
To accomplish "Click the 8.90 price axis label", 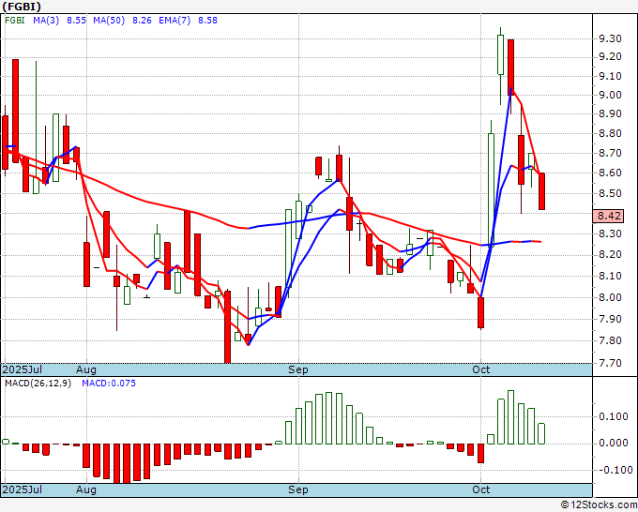I will click(610, 113).
